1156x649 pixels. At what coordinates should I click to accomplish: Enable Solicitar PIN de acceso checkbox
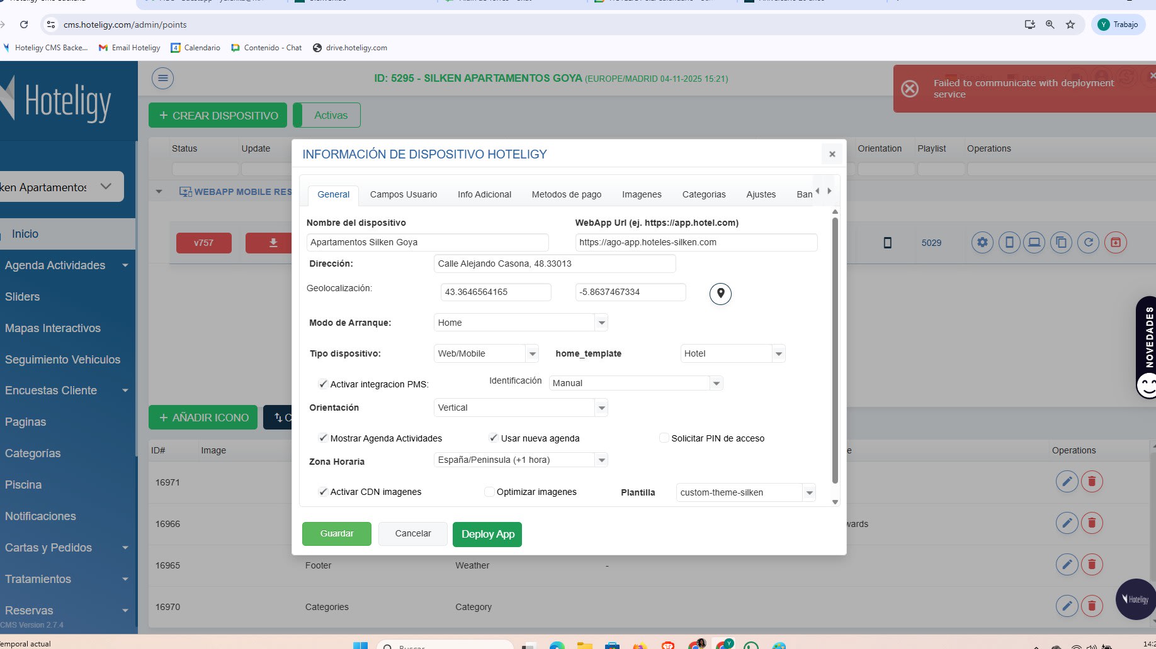(664, 438)
